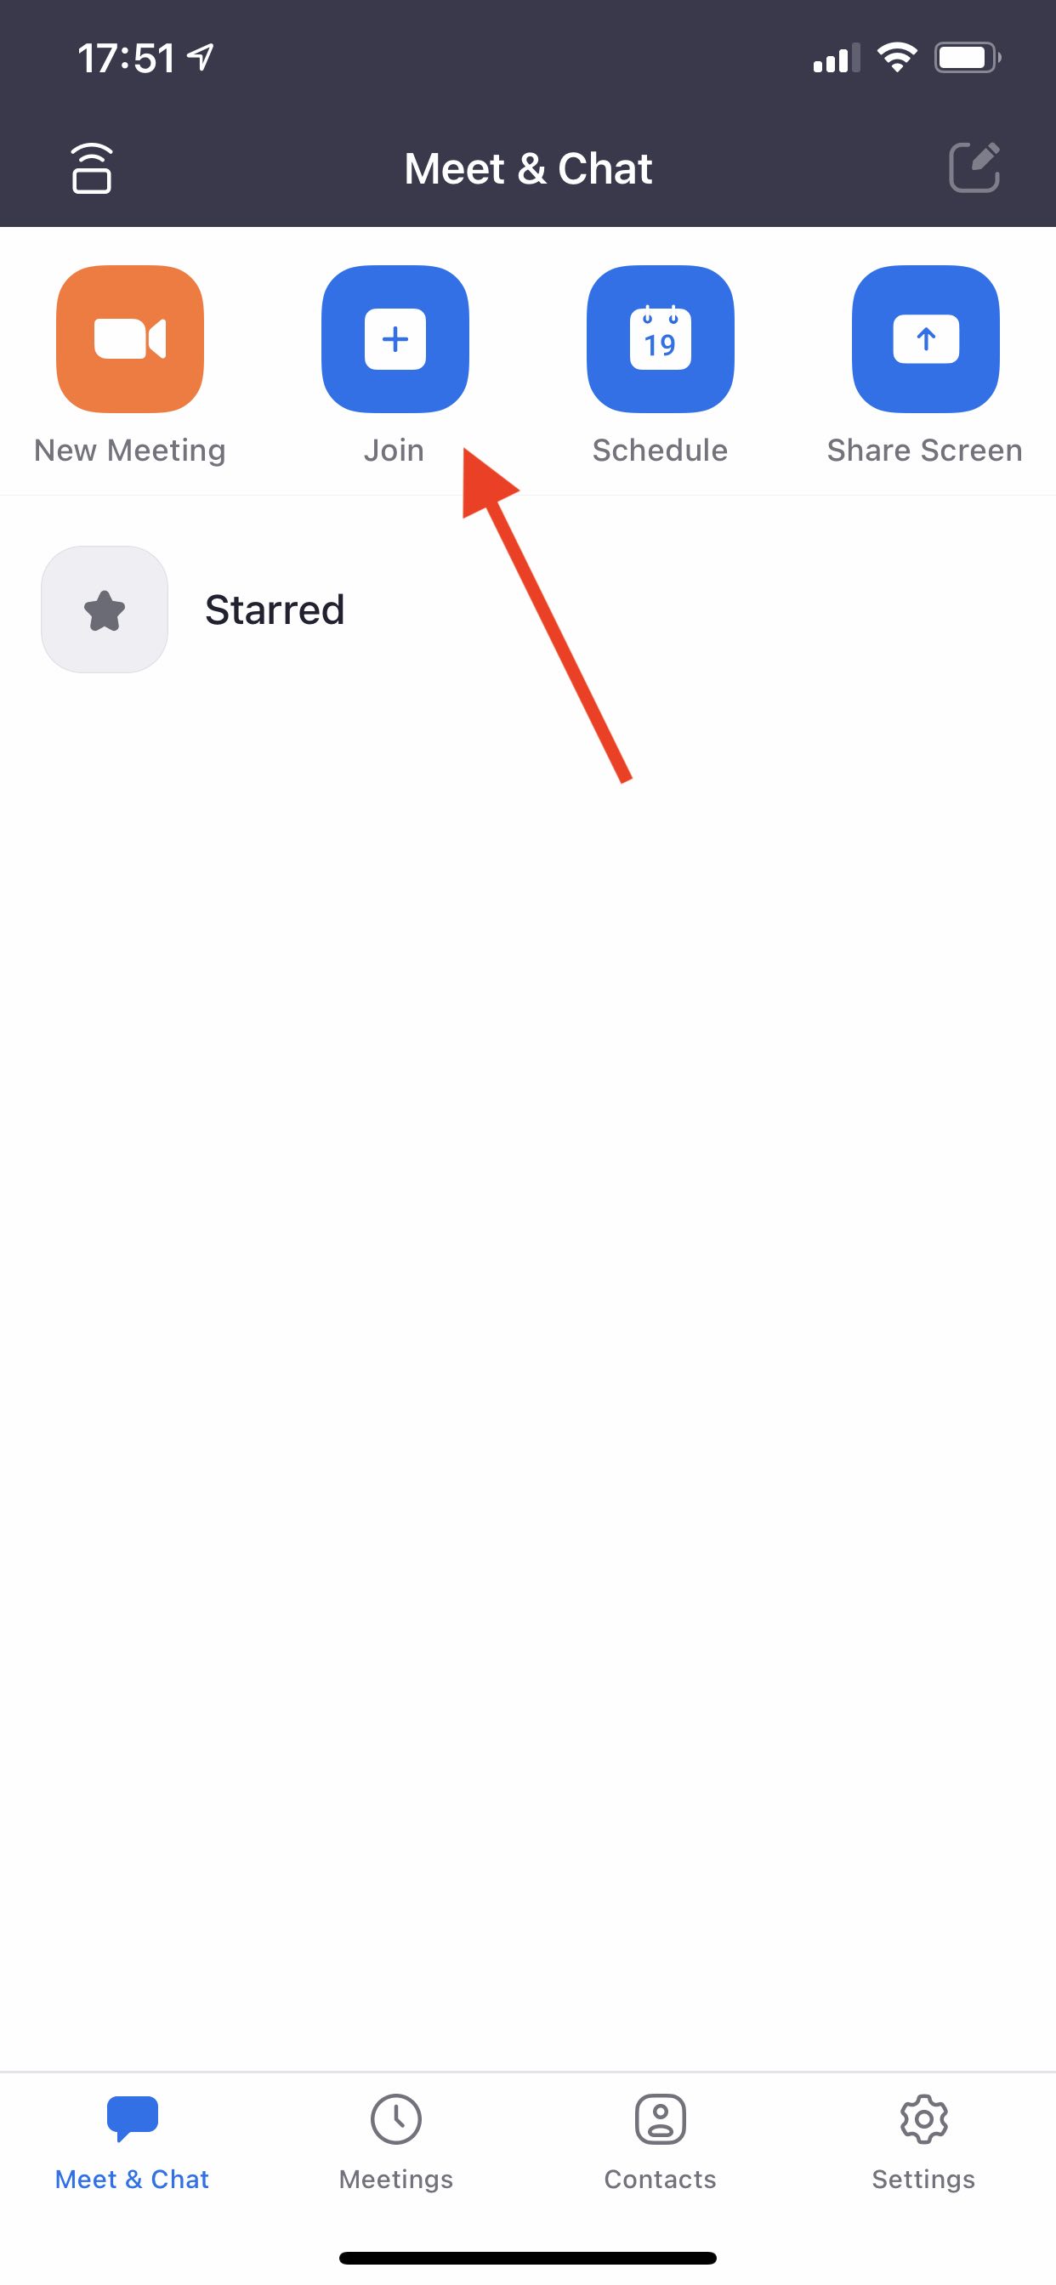Tap the Meetings clock icon
The height and width of the screenshot is (2285, 1056).
click(395, 2119)
